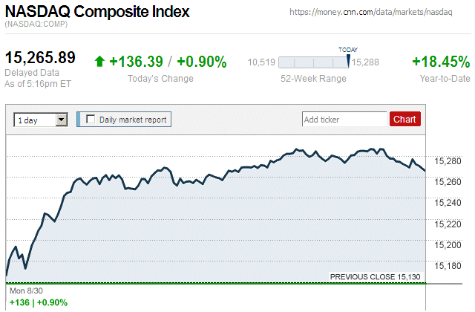The height and width of the screenshot is (312, 475).
Task: Click the 15,265.89 index price
Action: coord(41,58)
